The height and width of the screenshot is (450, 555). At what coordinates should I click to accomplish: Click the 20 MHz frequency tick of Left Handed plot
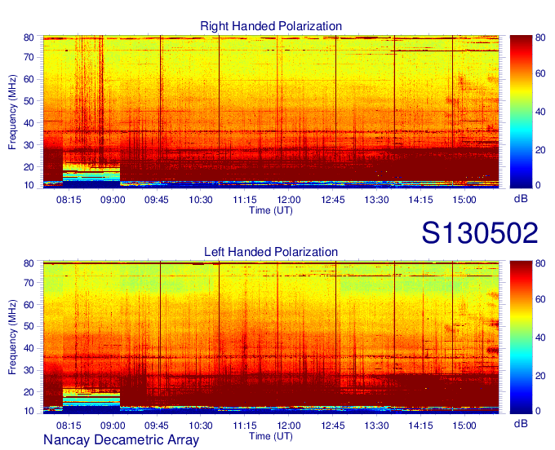click(29, 392)
